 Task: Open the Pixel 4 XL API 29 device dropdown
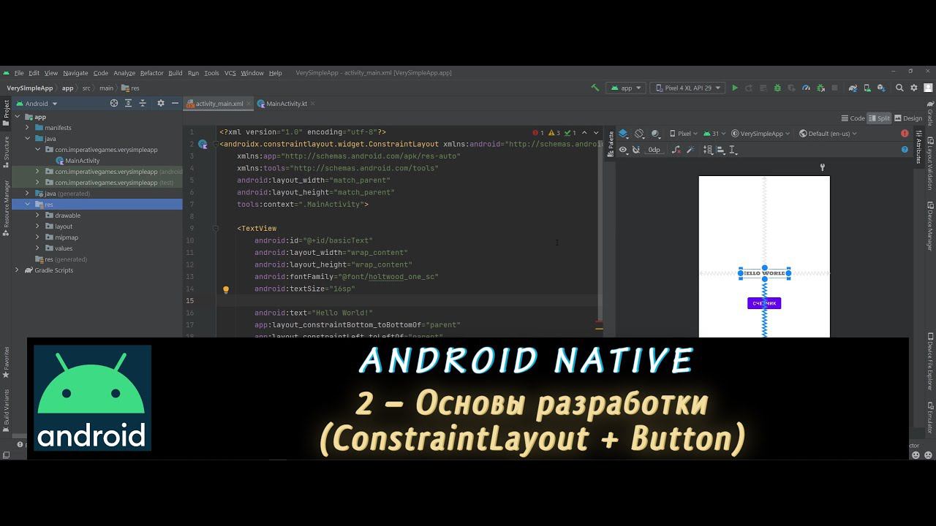click(687, 88)
